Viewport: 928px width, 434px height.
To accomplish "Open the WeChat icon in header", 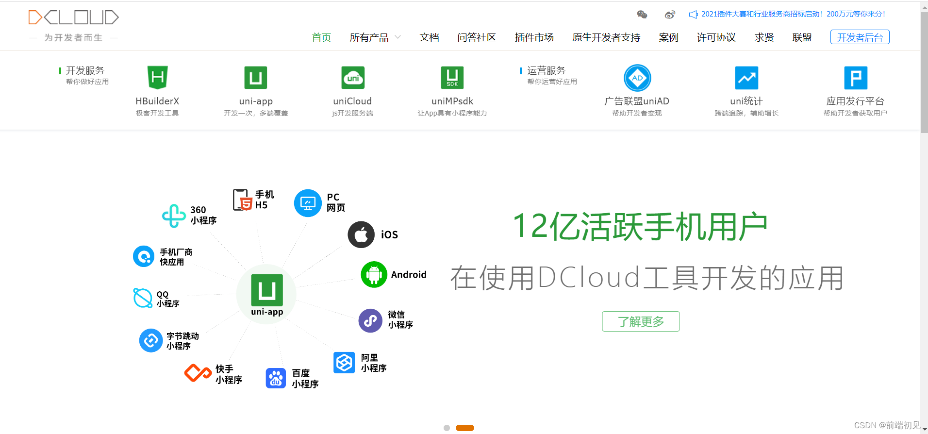I will click(642, 15).
